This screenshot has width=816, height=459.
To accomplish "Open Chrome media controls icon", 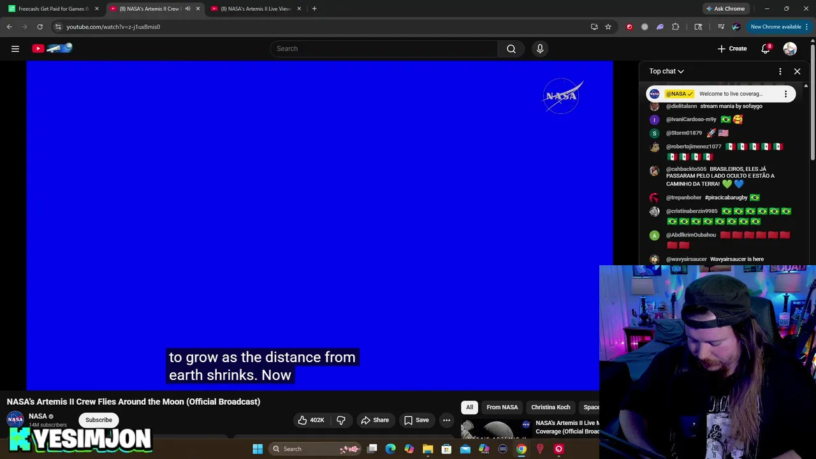I will (721, 27).
